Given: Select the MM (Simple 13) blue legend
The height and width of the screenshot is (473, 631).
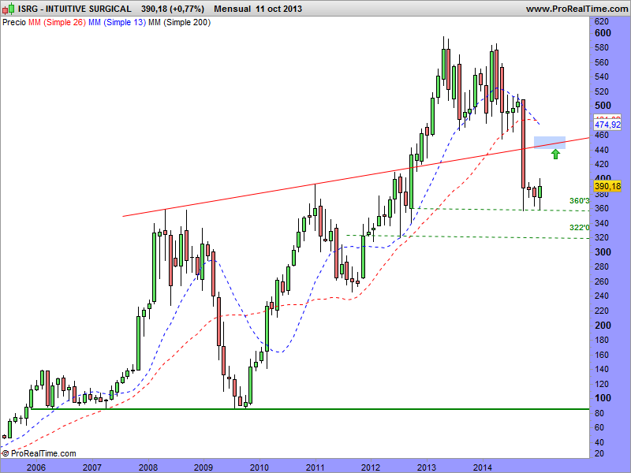Looking at the screenshot, I should (117, 23).
